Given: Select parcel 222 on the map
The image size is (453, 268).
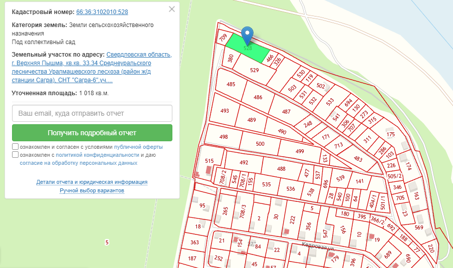Looking at the screenshot, I should (292, 220).
